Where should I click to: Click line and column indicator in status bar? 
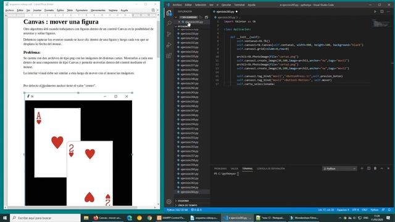click(x=326, y=210)
